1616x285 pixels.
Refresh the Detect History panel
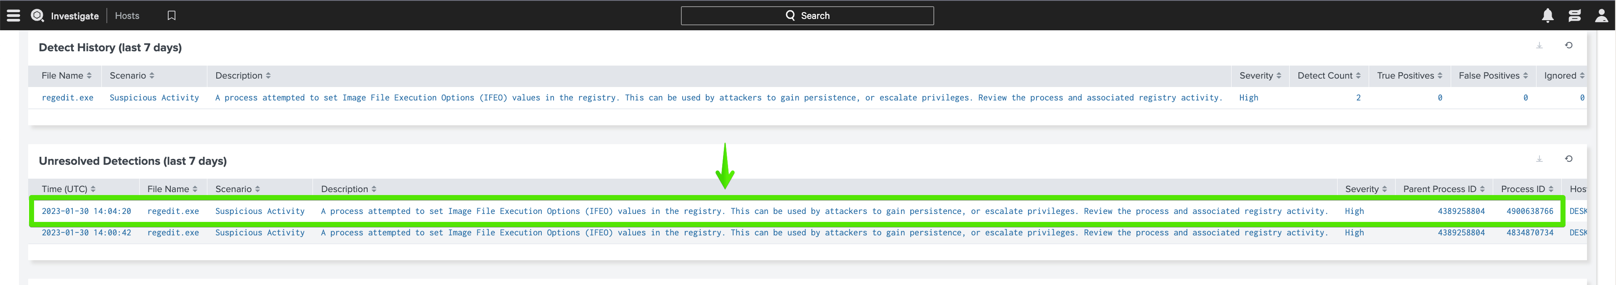tap(1568, 45)
